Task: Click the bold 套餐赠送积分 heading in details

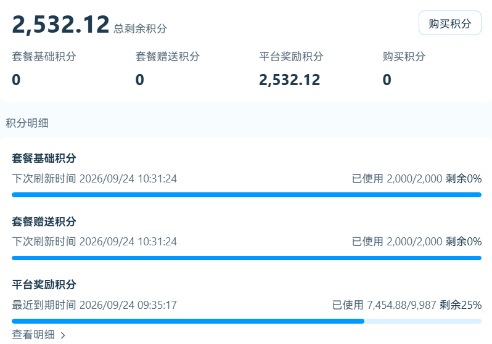Action: (44, 221)
